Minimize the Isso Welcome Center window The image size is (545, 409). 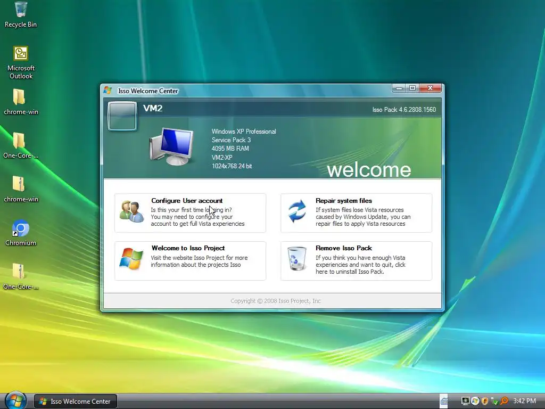point(399,88)
